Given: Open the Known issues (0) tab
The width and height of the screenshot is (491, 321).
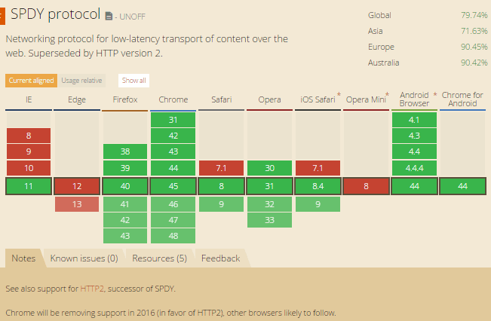Looking at the screenshot, I should click(84, 258).
